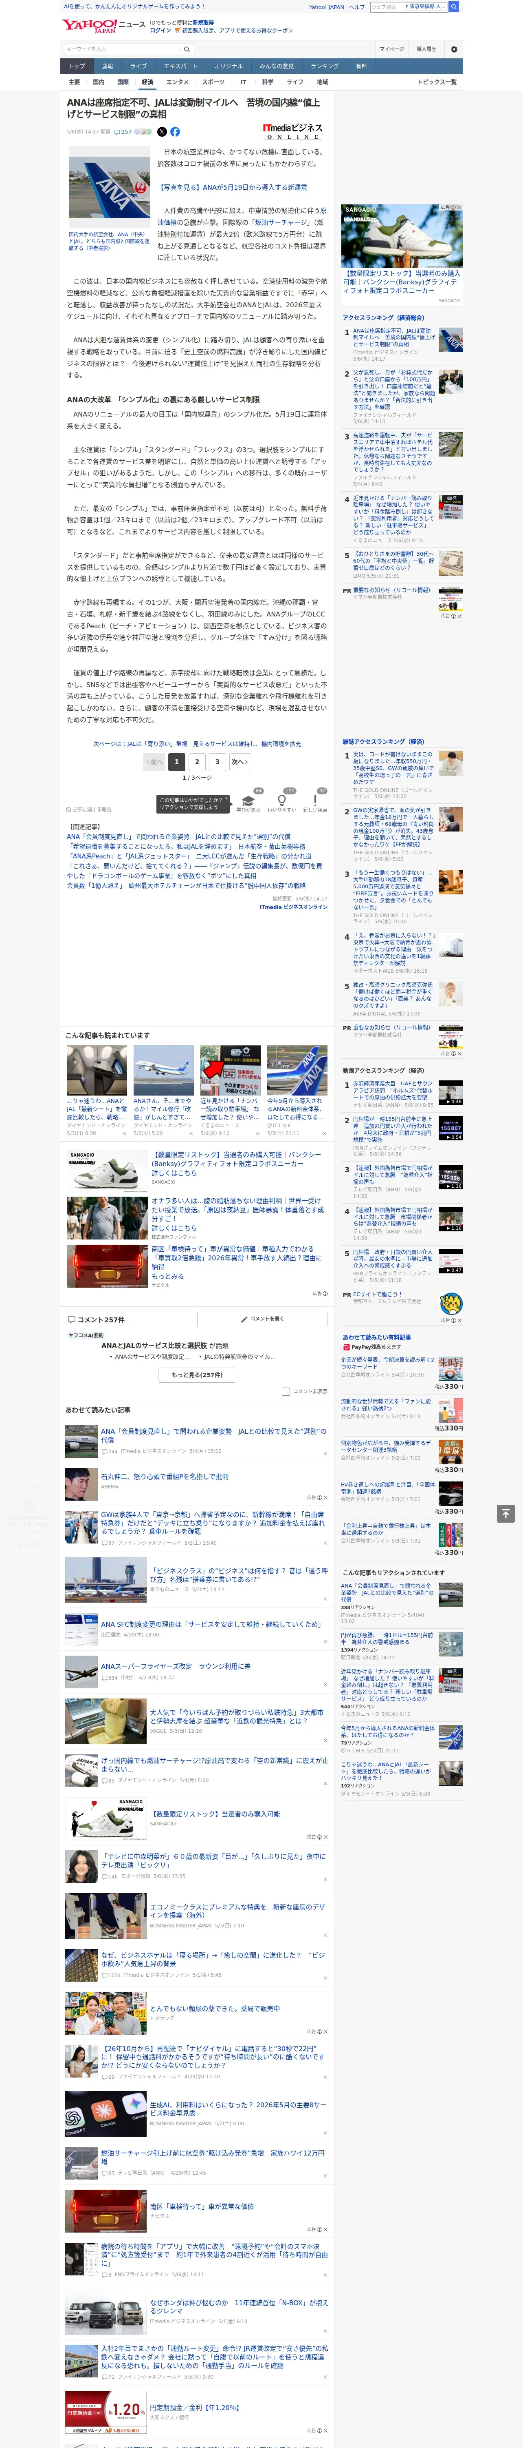Open the マイページ link
Screen dimensions: 523x2448
pyautogui.click(x=392, y=49)
